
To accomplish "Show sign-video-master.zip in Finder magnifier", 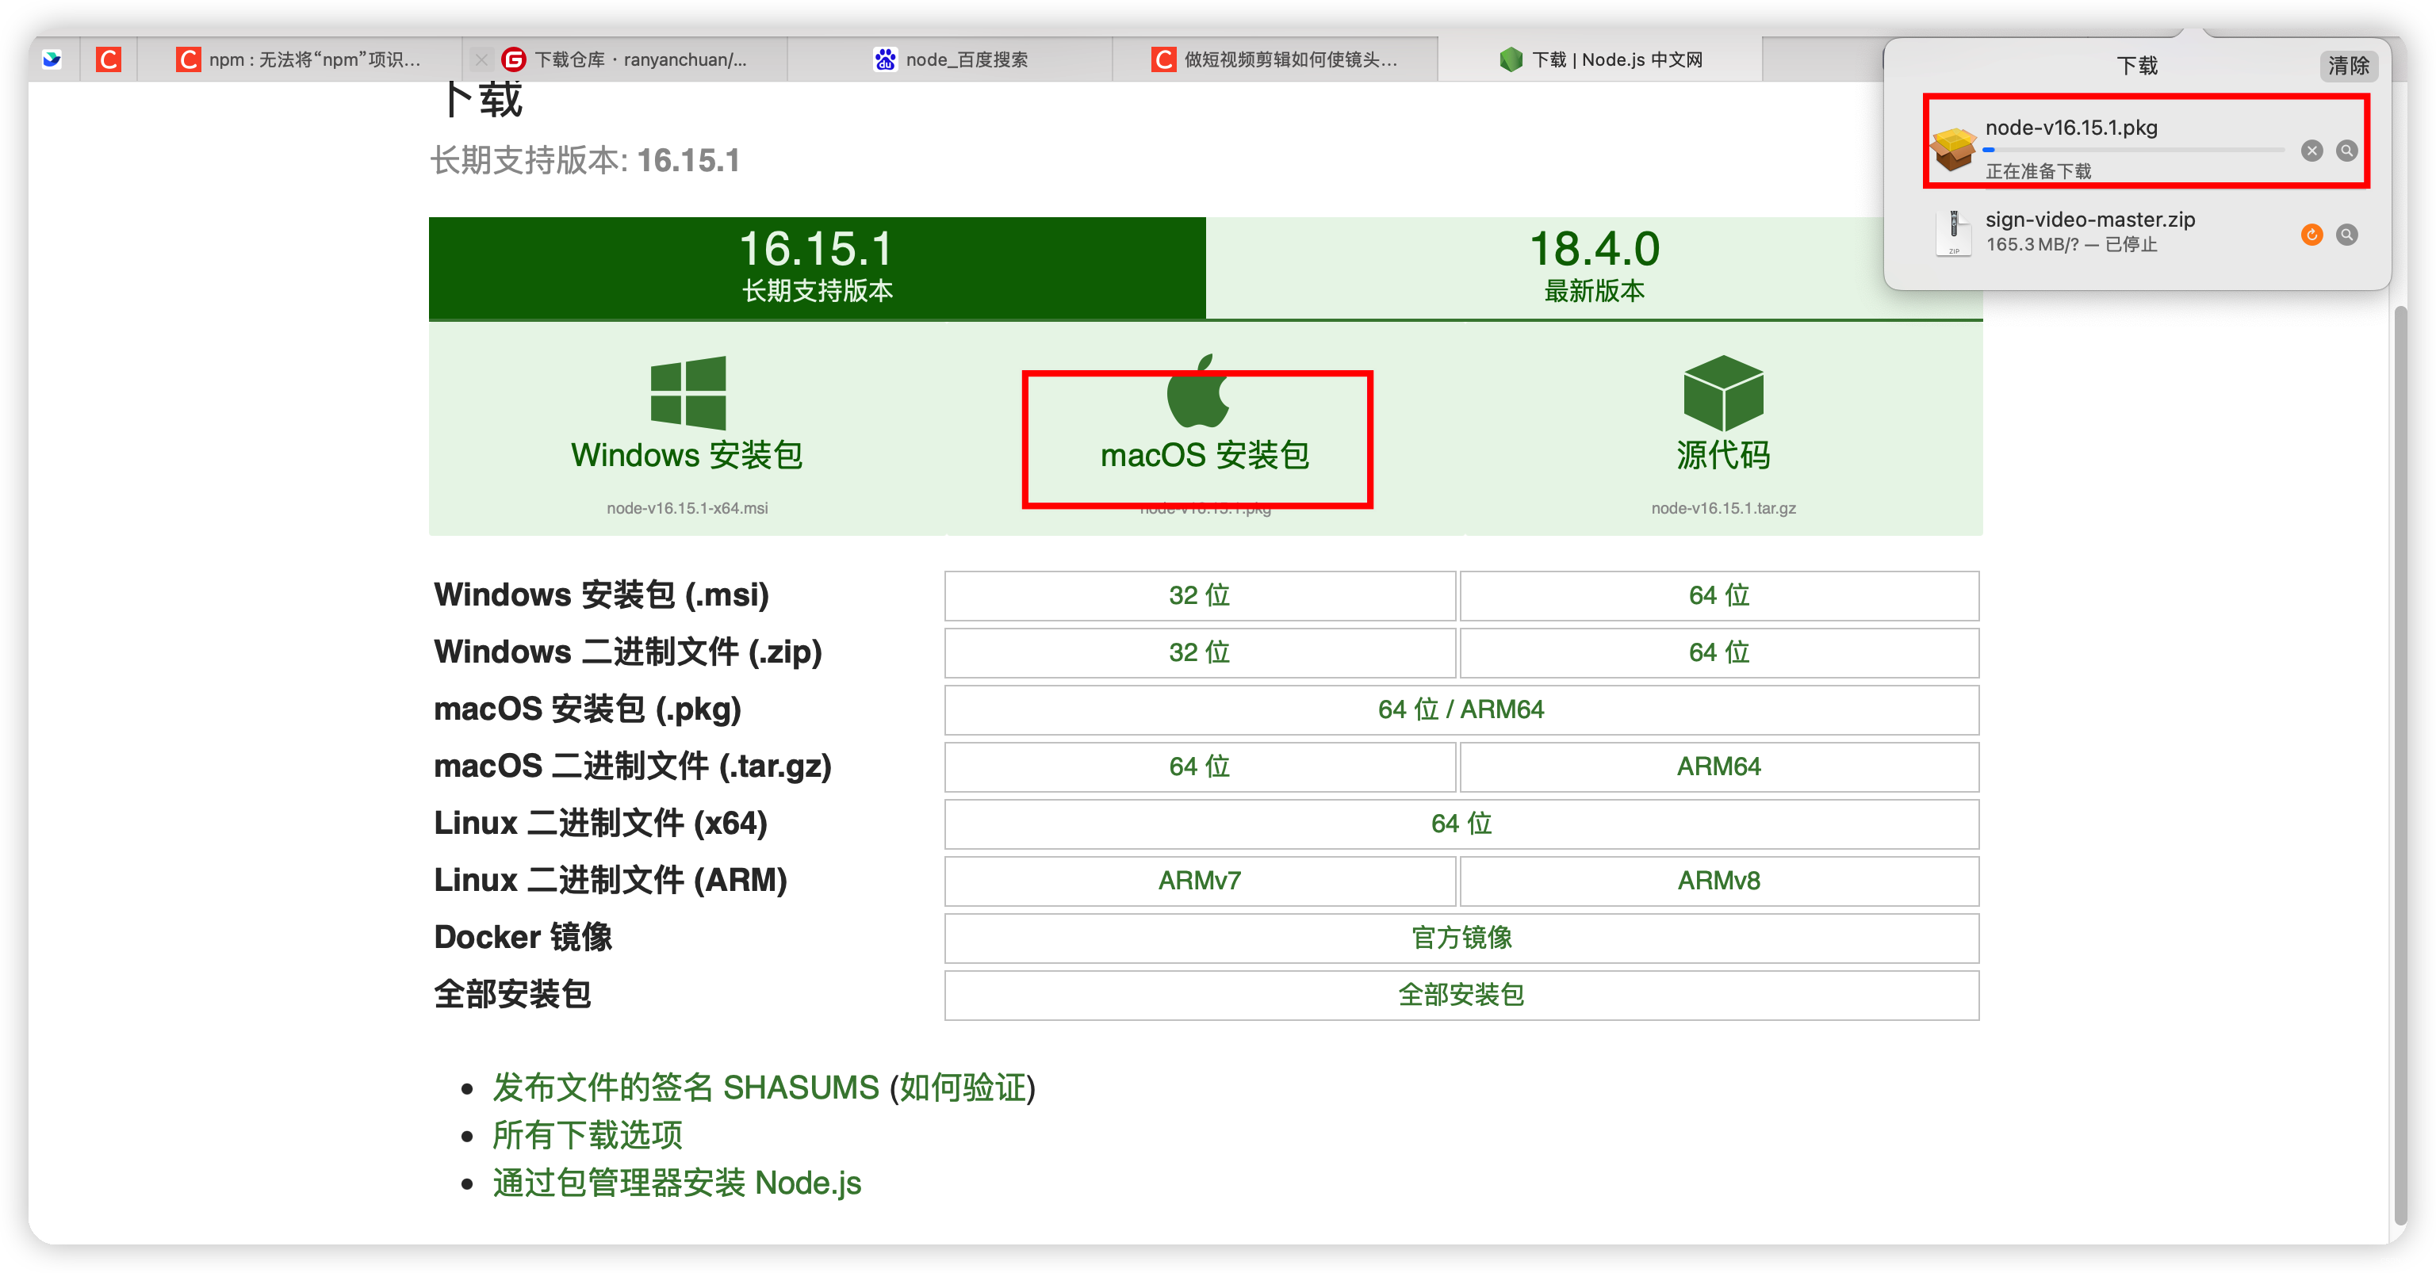I will click(x=2346, y=235).
